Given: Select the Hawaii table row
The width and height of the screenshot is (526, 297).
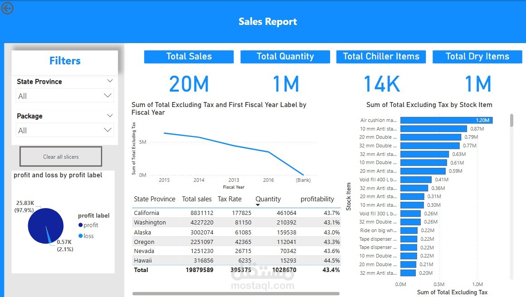Looking at the screenshot, I should [237, 260].
